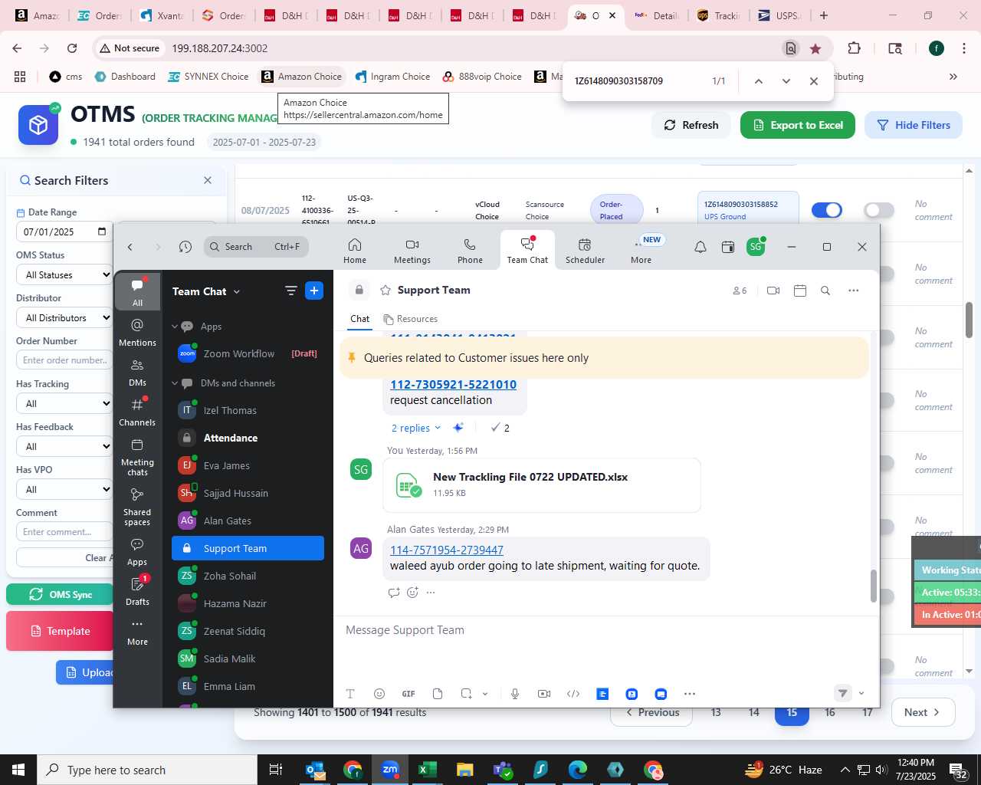Expand the 2 replies thread
The height and width of the screenshot is (785, 981).
tap(416, 428)
